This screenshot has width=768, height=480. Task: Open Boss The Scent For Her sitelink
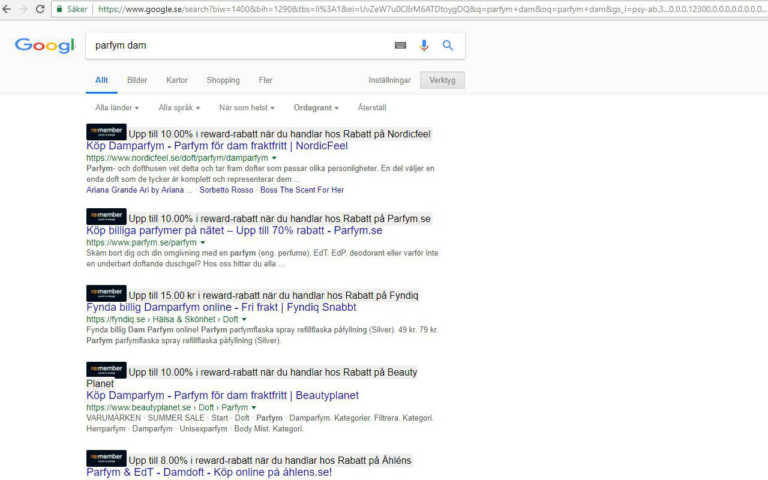tap(302, 190)
